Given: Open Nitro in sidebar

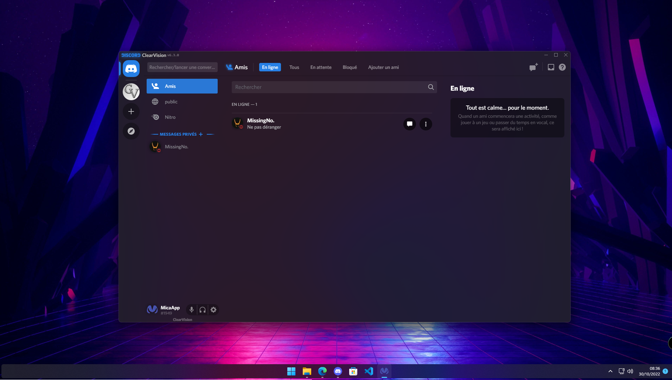Looking at the screenshot, I should [182, 117].
